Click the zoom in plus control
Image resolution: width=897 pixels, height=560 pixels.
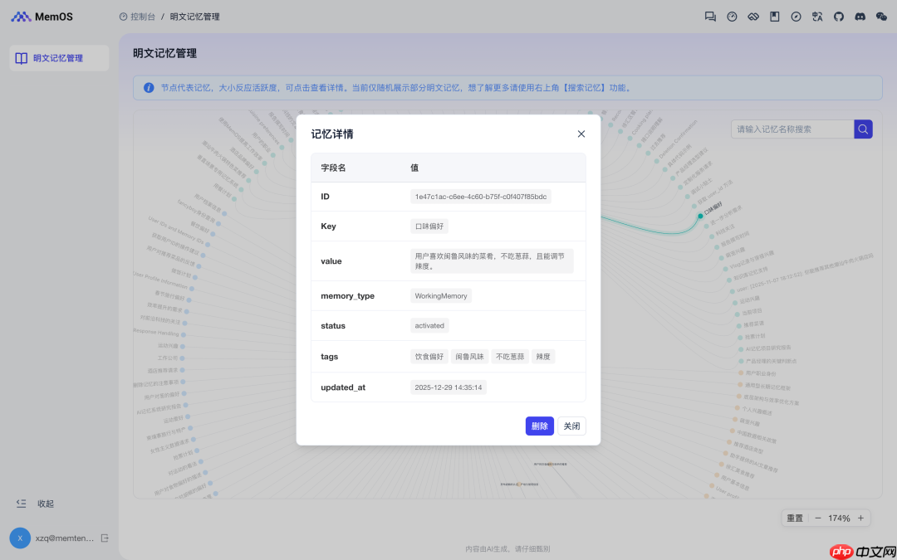(860, 518)
